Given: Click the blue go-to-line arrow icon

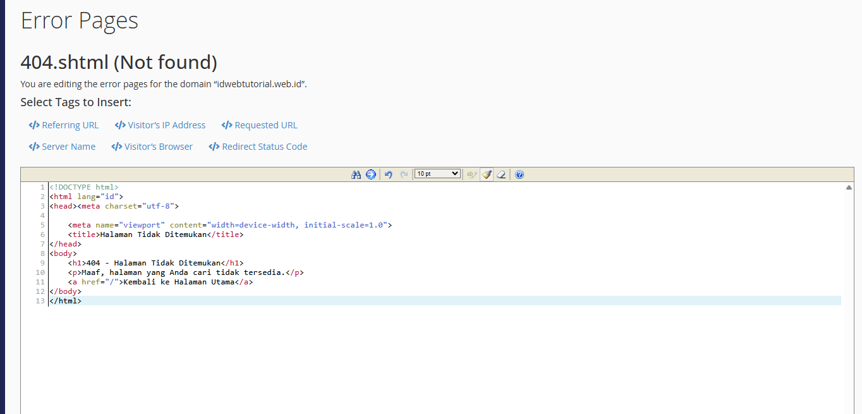Looking at the screenshot, I should coord(371,174).
